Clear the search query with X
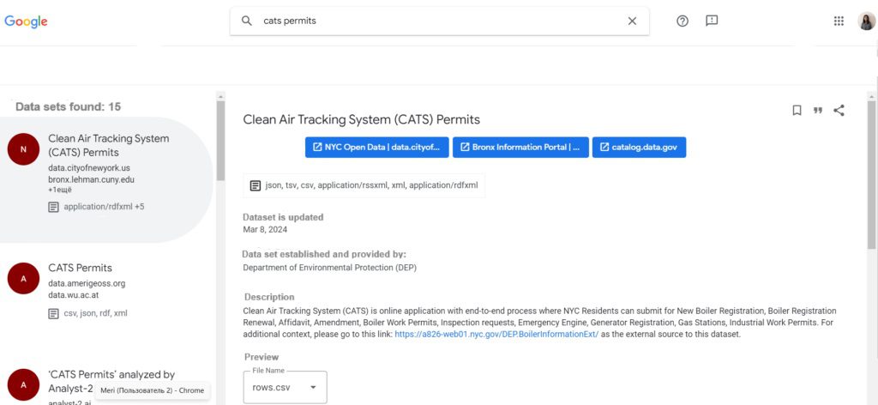 tap(632, 21)
